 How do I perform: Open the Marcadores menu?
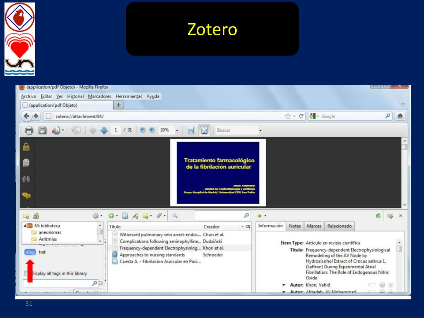pyautogui.click(x=99, y=96)
